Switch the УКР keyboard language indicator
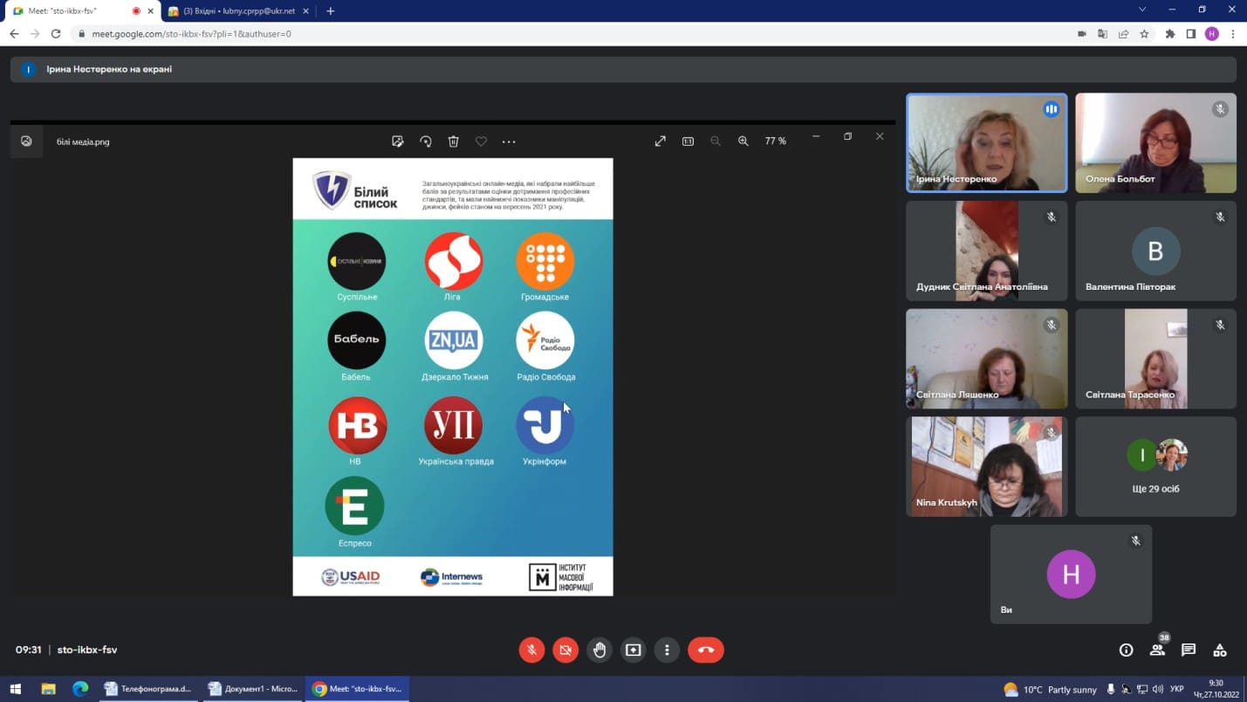 (x=1176, y=689)
